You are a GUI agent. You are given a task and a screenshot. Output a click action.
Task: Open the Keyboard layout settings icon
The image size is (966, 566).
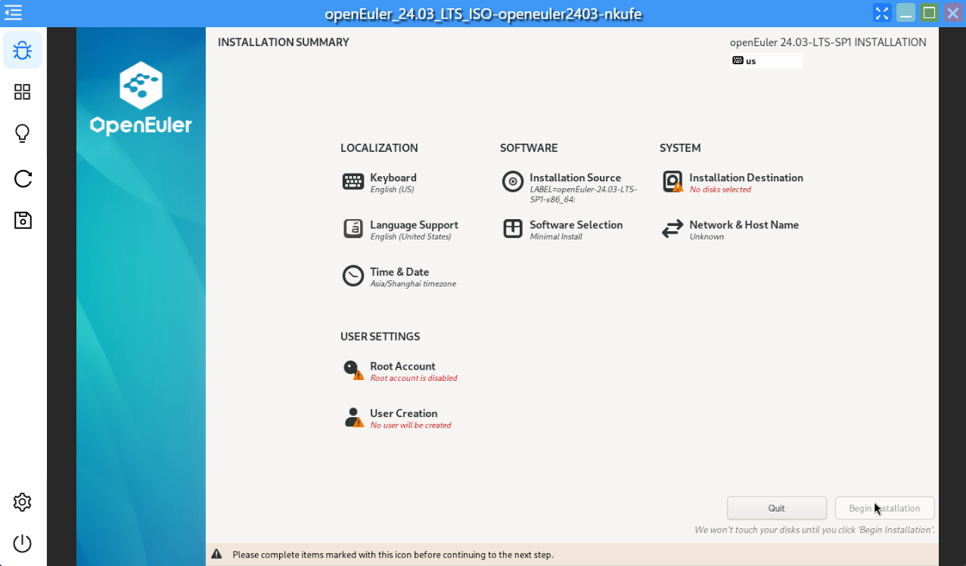(353, 181)
